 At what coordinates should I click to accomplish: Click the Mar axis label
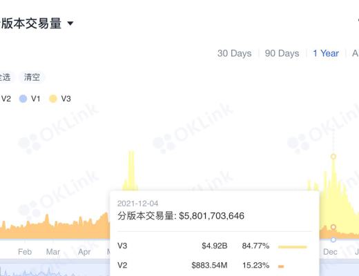[x=53, y=252]
